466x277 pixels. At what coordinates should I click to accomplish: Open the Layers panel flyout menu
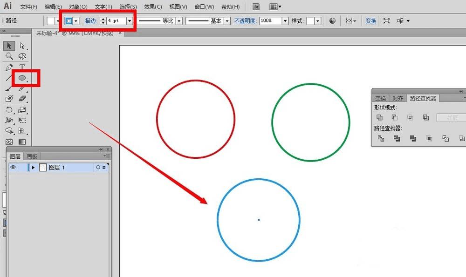pos(106,156)
